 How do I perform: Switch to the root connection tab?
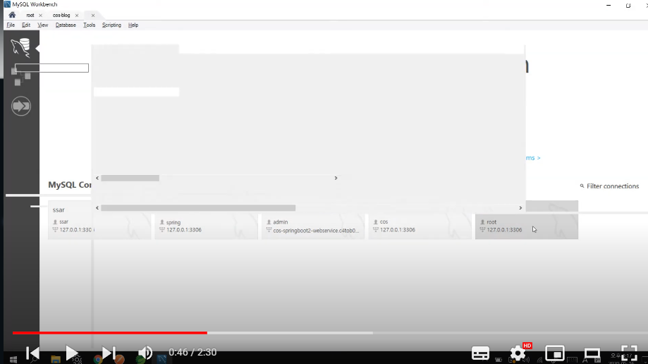coord(30,16)
